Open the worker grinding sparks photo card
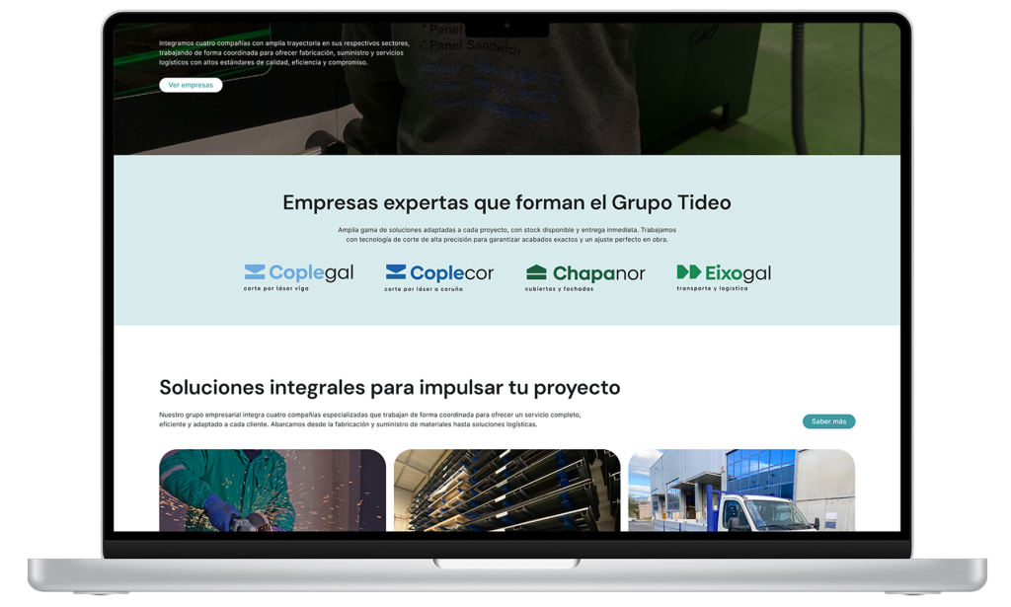 point(272,491)
